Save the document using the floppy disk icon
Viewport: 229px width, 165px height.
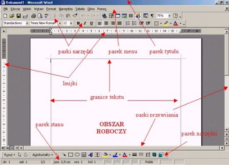(18, 15)
